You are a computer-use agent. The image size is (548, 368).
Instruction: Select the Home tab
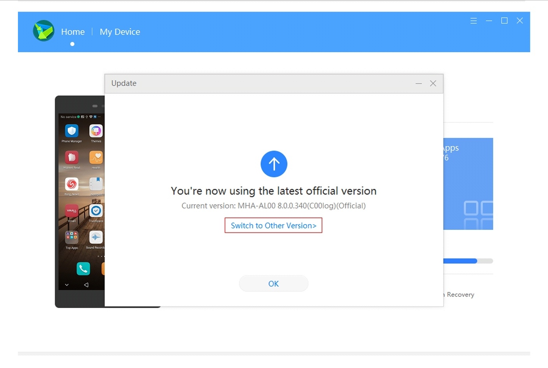click(x=72, y=32)
